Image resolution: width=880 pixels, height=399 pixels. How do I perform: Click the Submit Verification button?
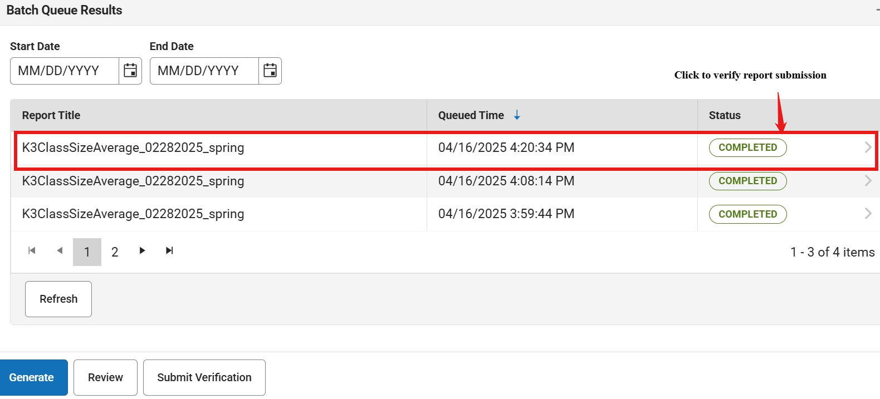(x=204, y=377)
